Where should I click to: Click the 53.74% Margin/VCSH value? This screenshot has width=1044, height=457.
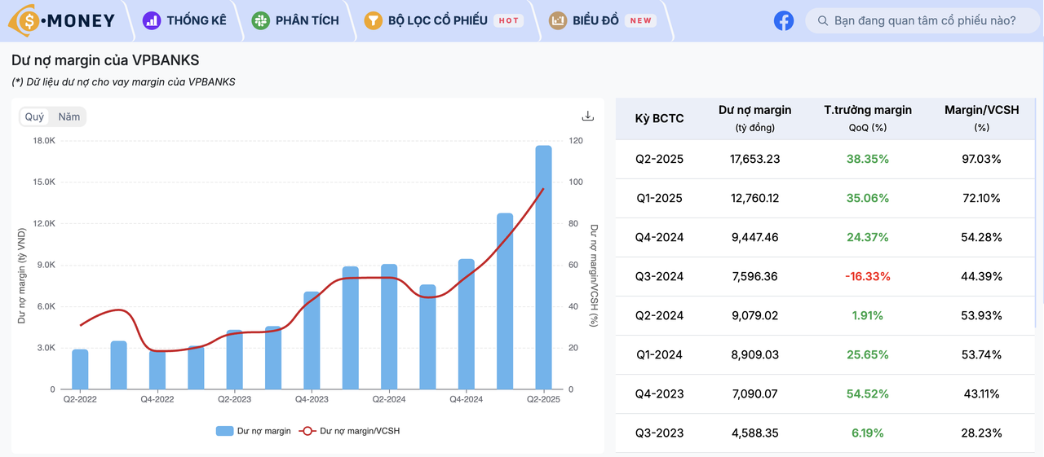pos(981,354)
